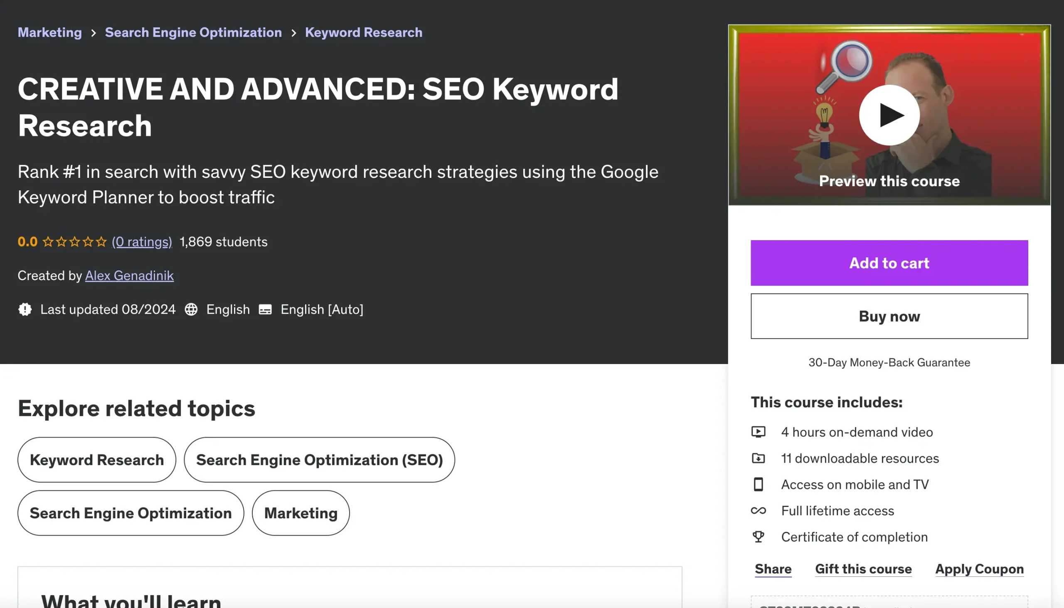Viewport: 1064px width, 608px height.
Task: Click the closed captions icon
Action: pyautogui.click(x=265, y=310)
